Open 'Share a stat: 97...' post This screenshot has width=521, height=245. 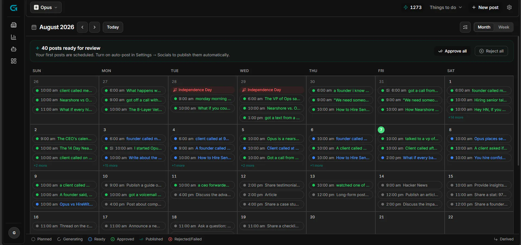[479, 195]
